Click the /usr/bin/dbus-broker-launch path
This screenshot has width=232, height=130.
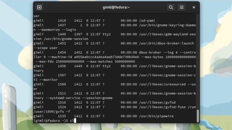pyautogui.click(x=166, y=43)
